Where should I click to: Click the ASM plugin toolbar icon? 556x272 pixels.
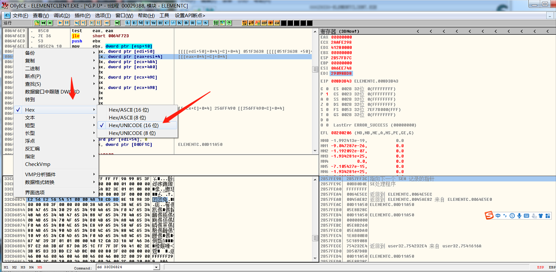(x=277, y=22)
